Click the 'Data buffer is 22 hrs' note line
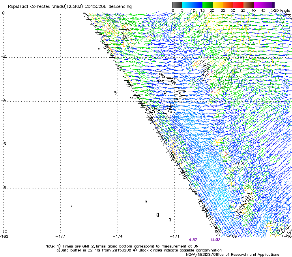The image size is (292, 257). pos(139,250)
